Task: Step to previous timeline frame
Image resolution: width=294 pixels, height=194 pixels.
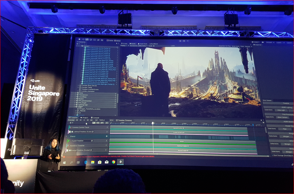Action: coord(81,120)
